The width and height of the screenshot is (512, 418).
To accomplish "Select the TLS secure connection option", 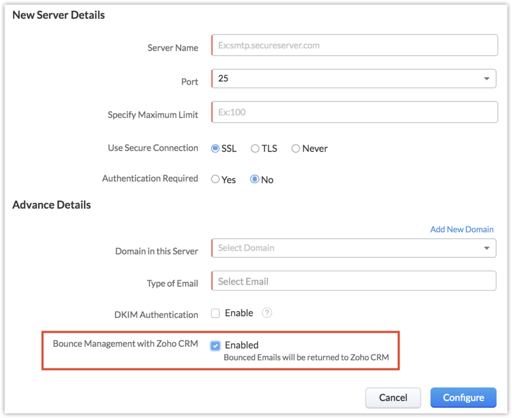I will (255, 149).
